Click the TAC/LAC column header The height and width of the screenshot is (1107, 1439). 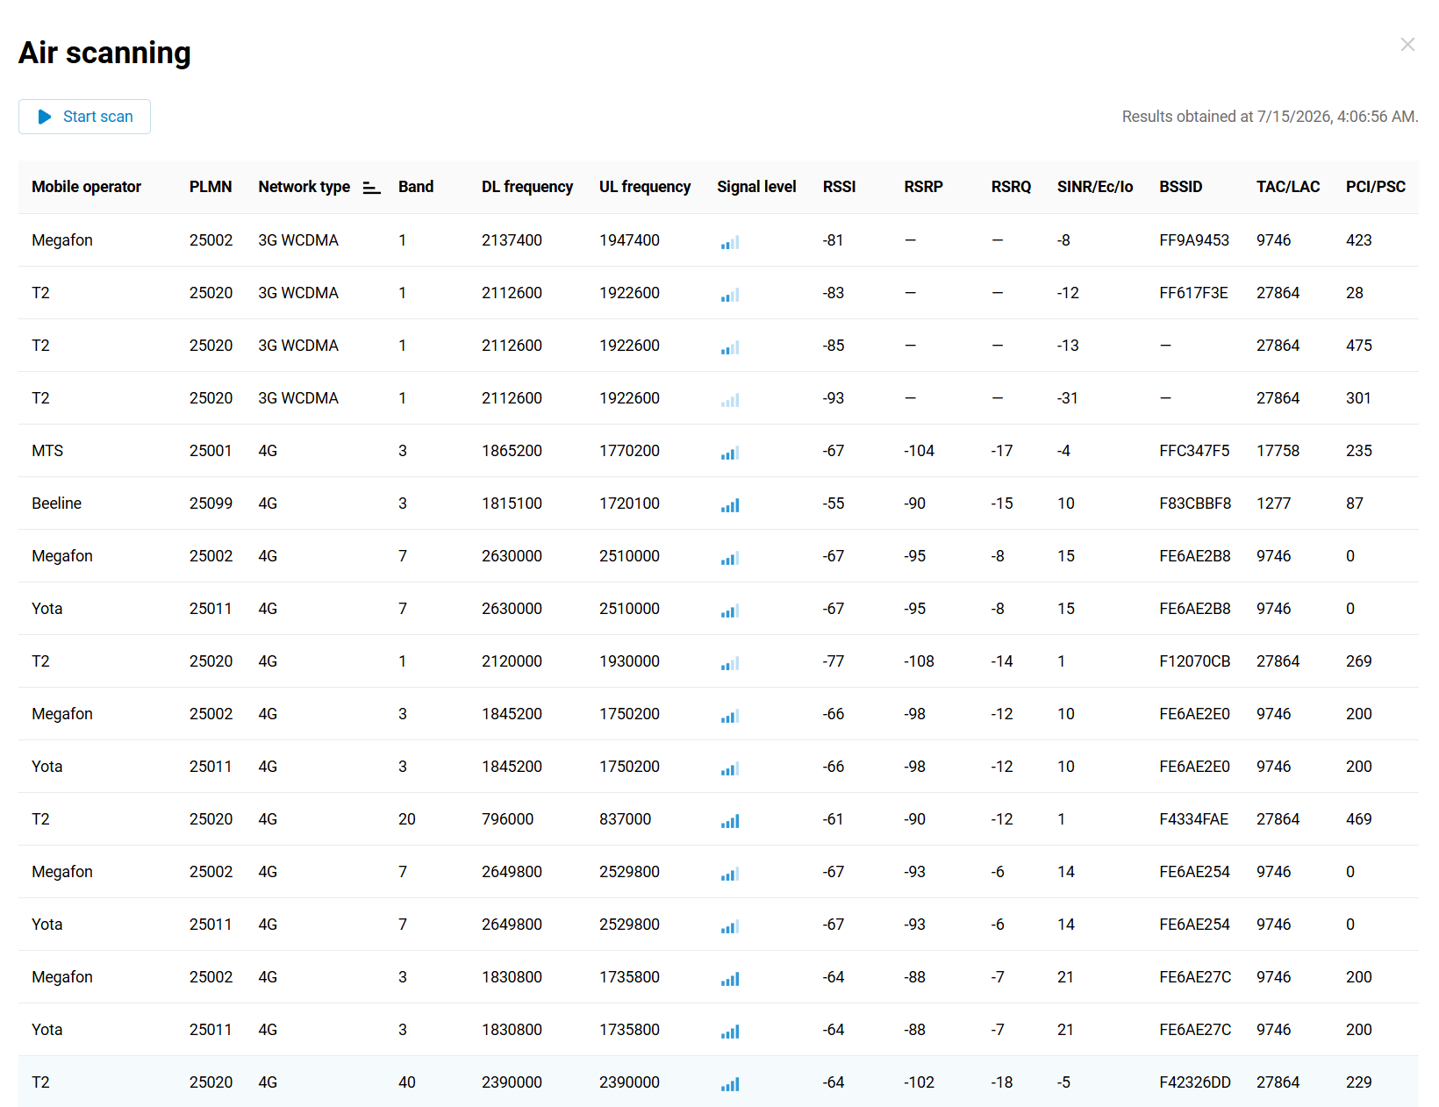pyautogui.click(x=1288, y=187)
